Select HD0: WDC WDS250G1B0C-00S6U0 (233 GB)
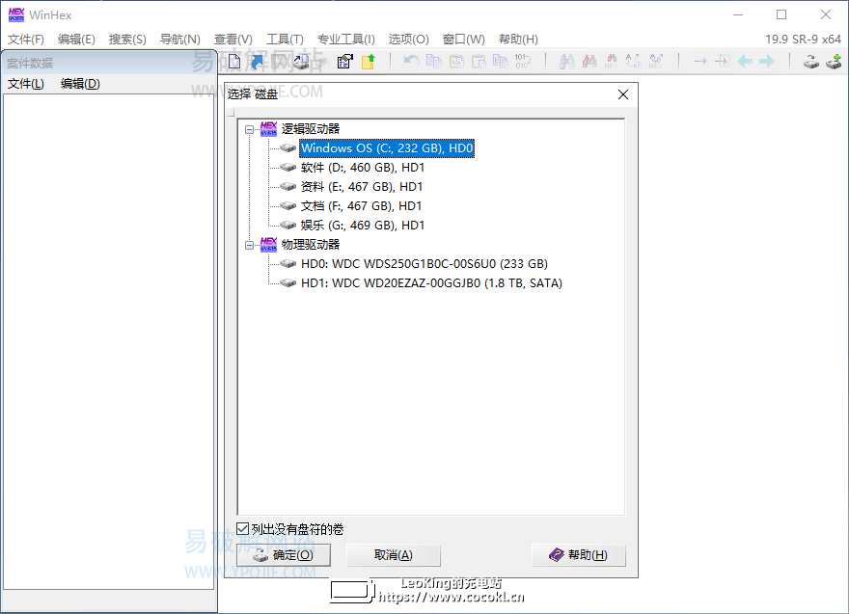The width and height of the screenshot is (849, 614). pos(424,264)
